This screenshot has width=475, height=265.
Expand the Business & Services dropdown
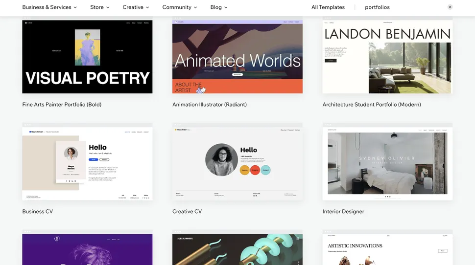pos(49,7)
